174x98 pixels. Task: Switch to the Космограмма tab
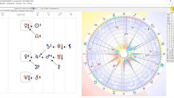[22, 11]
